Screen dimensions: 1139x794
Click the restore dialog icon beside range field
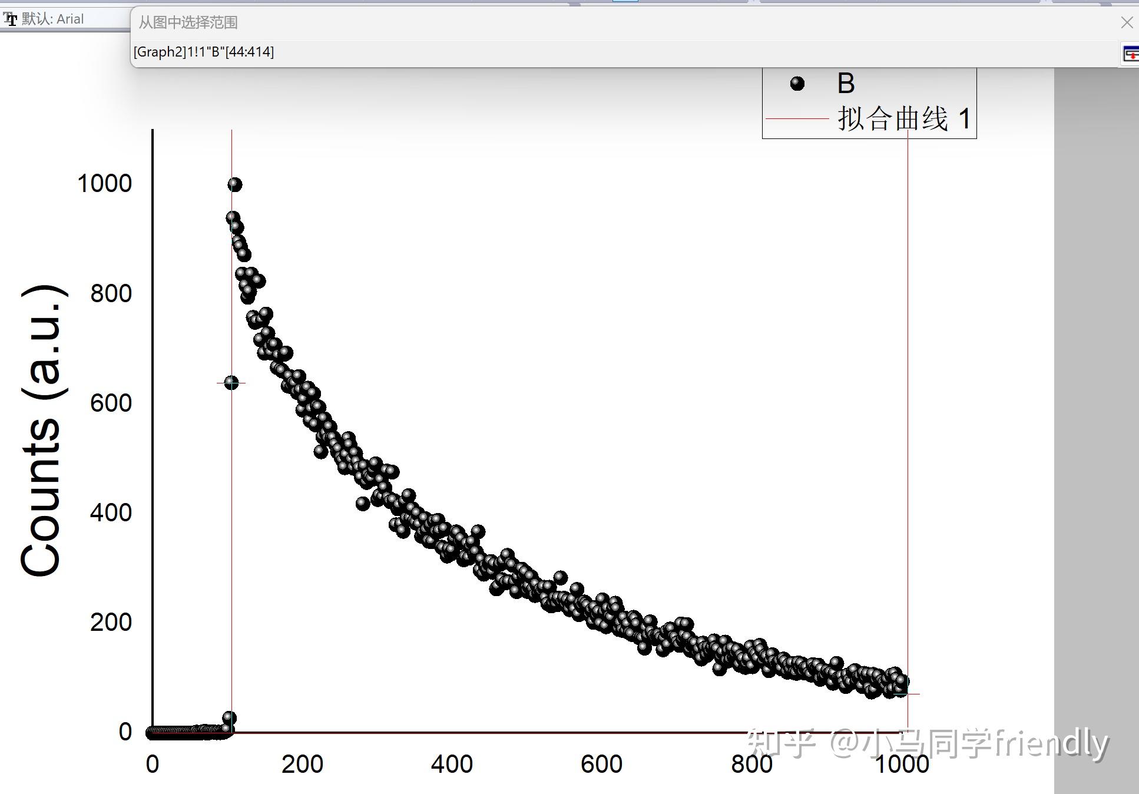(1131, 54)
